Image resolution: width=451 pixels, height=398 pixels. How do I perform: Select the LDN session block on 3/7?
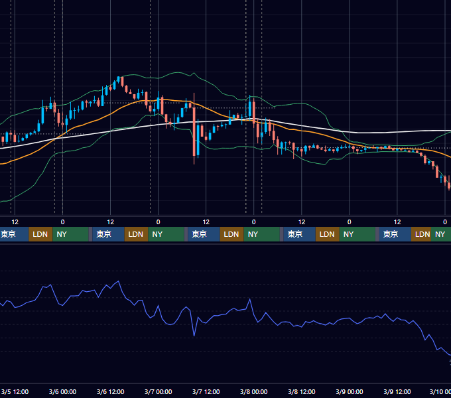(x=231, y=234)
